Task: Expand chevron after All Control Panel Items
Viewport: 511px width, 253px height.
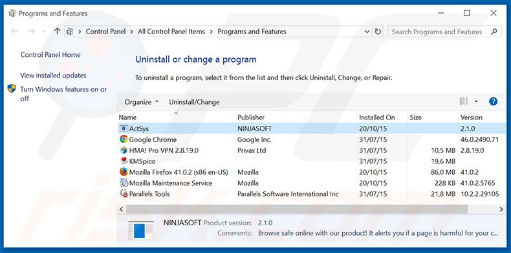Action: point(211,32)
